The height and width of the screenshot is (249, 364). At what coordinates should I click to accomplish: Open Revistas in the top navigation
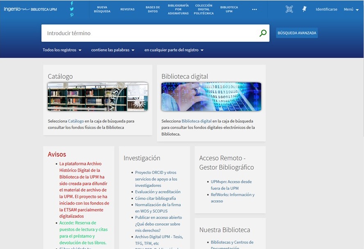[x=127, y=9]
